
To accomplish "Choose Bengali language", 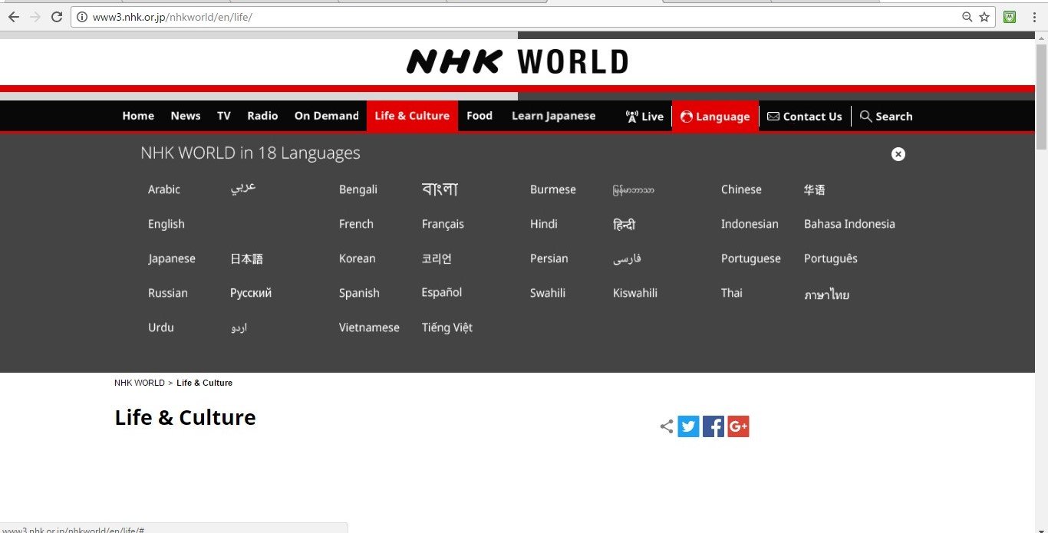I will click(358, 189).
